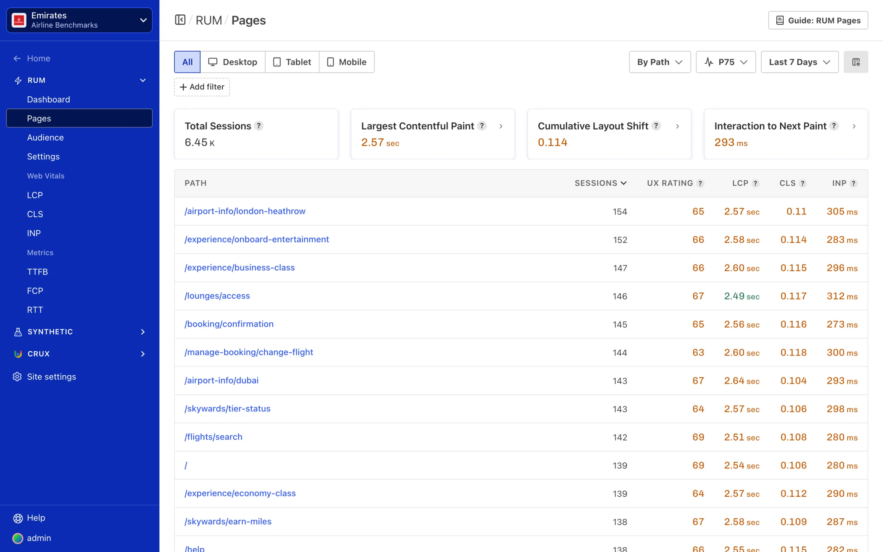
Task: Filter by Desktop devices
Action: pos(233,62)
